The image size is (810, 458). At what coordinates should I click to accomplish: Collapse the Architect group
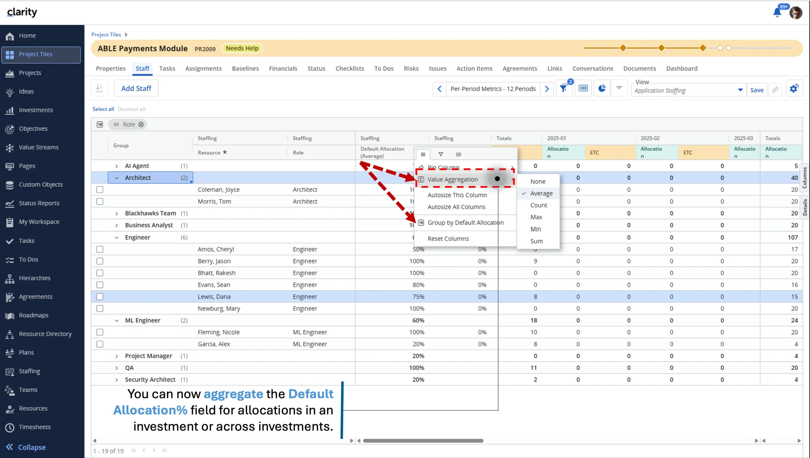click(116, 178)
